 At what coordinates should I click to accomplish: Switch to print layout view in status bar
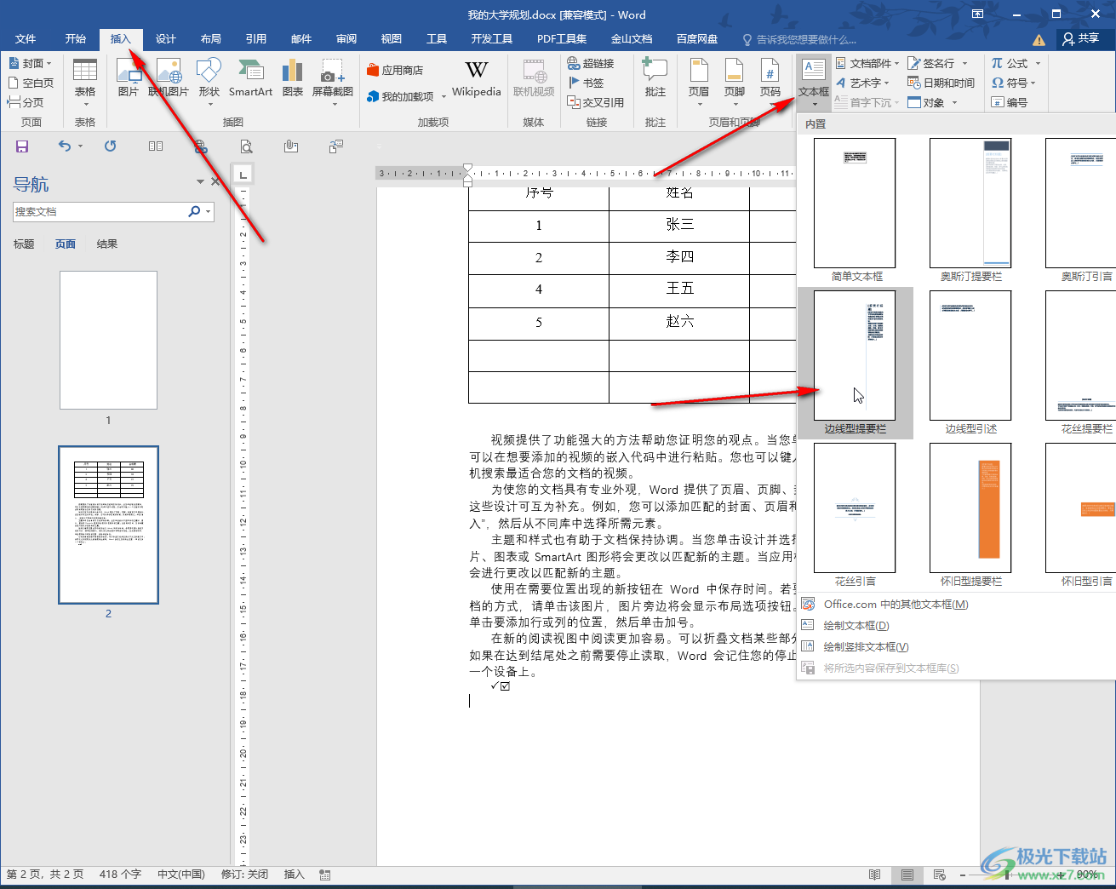[907, 875]
